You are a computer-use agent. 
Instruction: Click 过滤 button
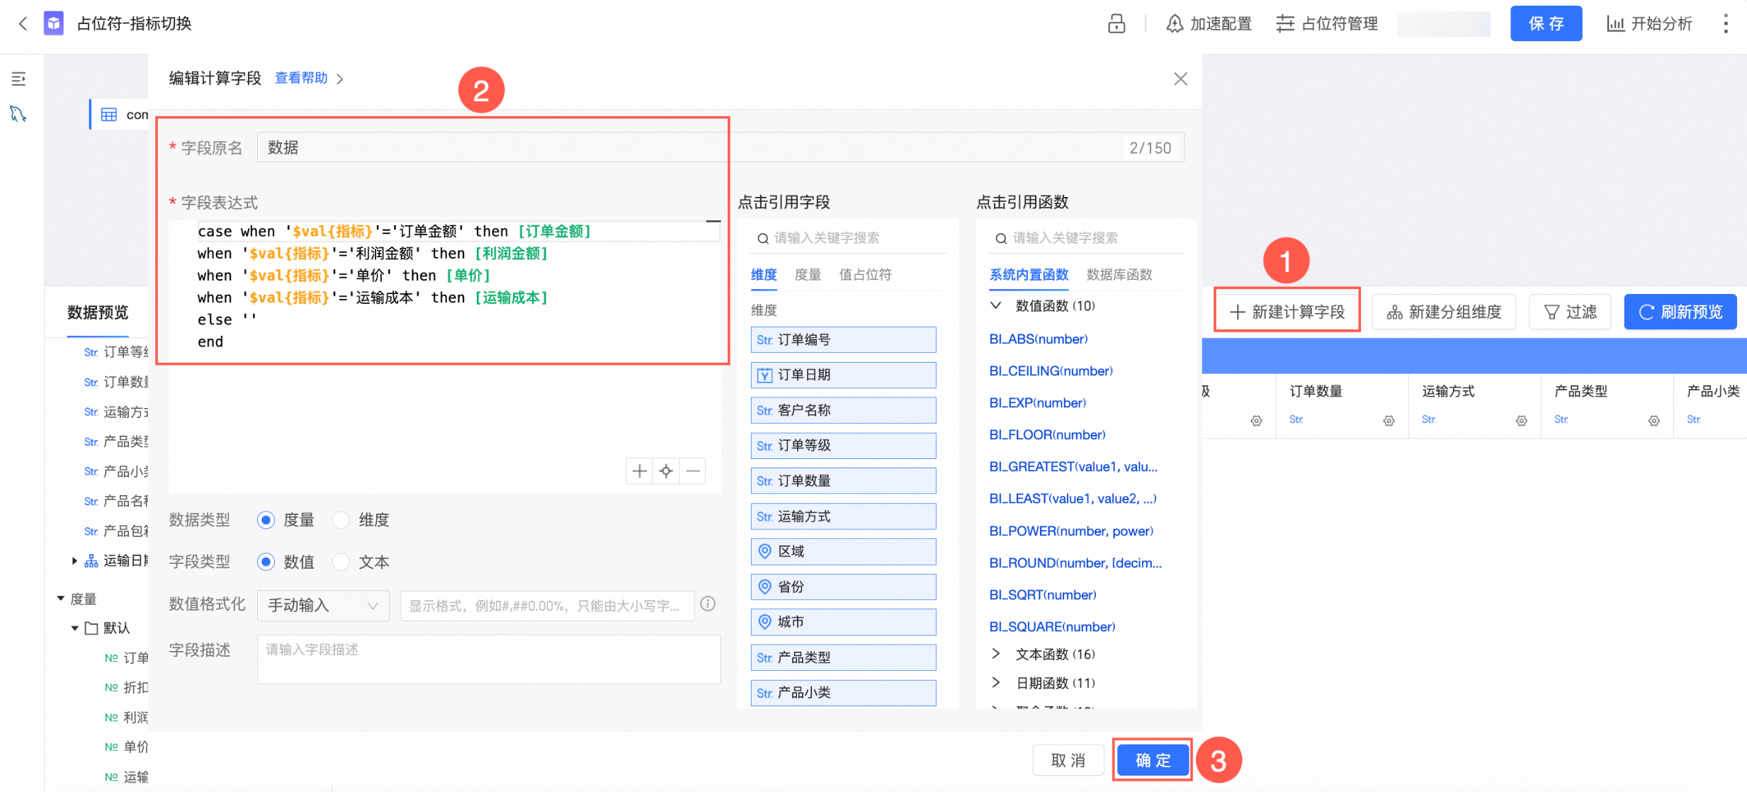1570,312
